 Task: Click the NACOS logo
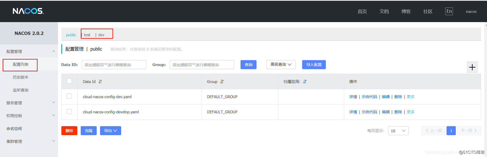[28, 11]
